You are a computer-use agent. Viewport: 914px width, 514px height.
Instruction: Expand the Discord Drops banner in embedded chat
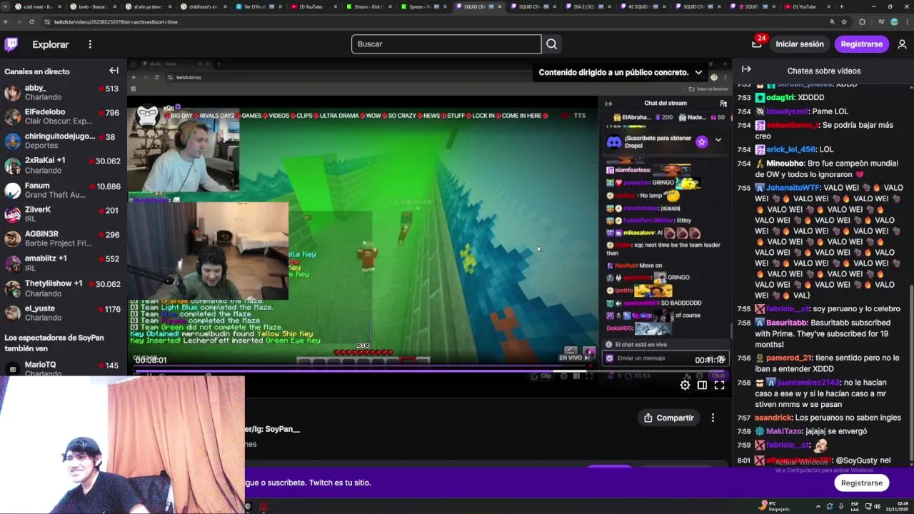[x=718, y=141]
